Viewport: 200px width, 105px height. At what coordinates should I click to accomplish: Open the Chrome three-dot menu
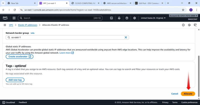tap(196, 10)
